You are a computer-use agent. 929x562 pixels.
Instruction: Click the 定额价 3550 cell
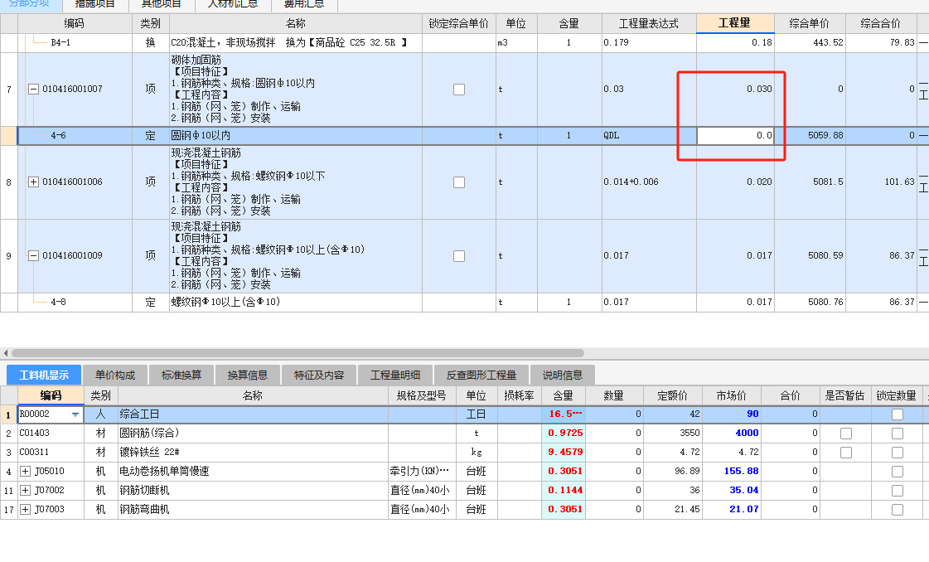tap(672, 434)
